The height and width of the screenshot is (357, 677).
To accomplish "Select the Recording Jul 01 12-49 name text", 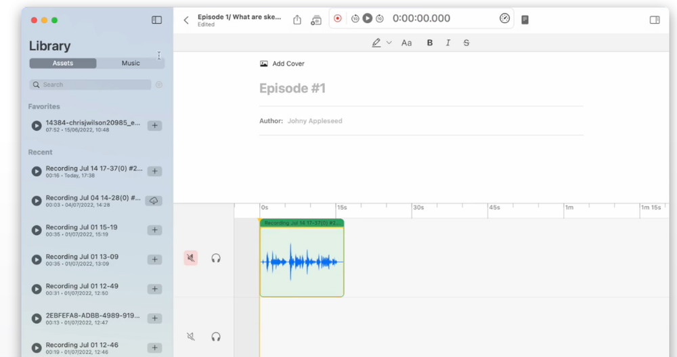I will tap(82, 286).
